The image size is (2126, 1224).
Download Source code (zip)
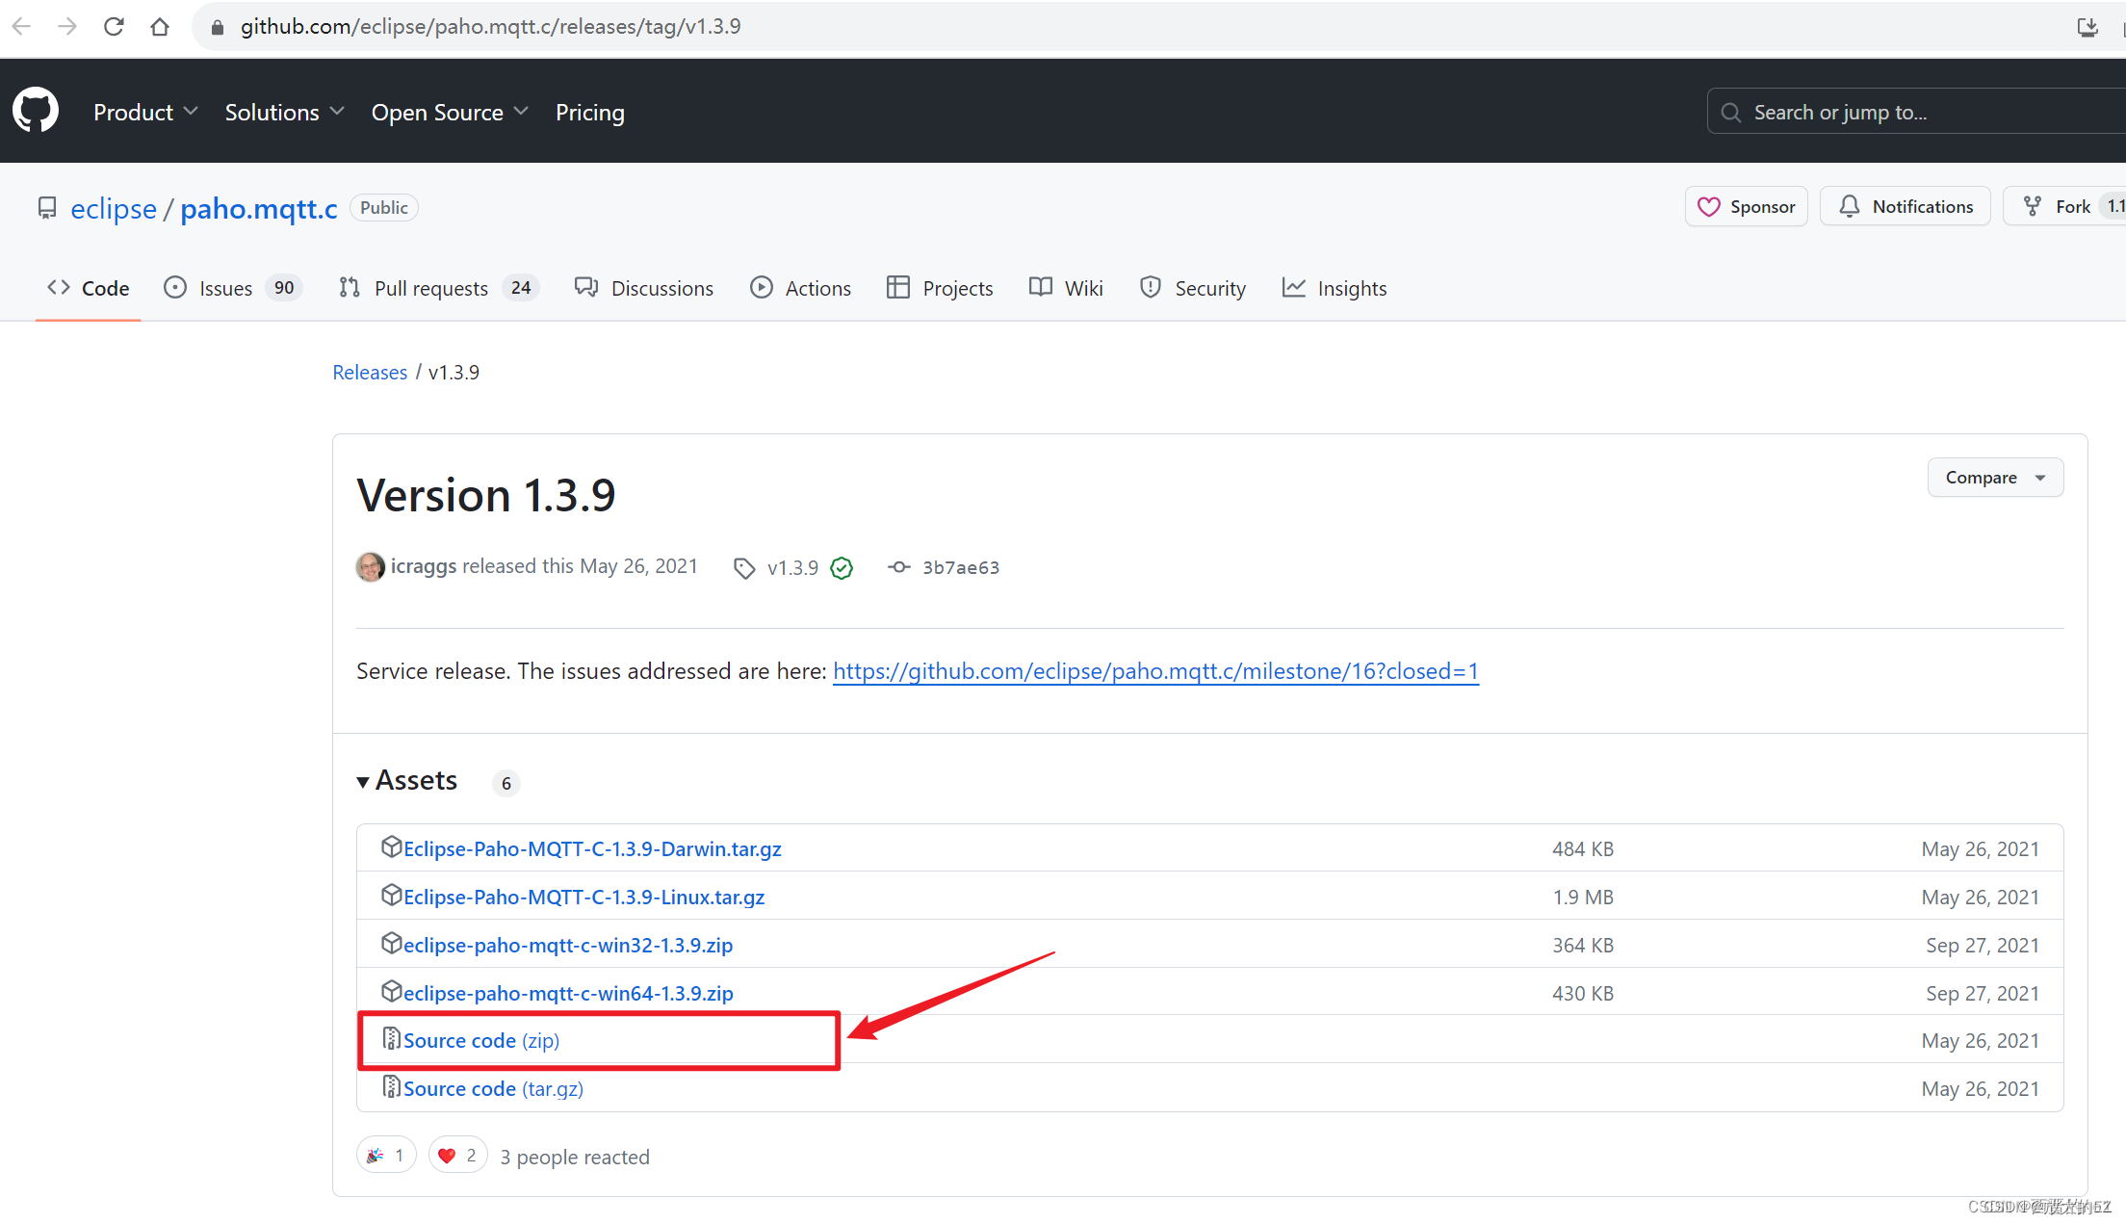point(480,1040)
